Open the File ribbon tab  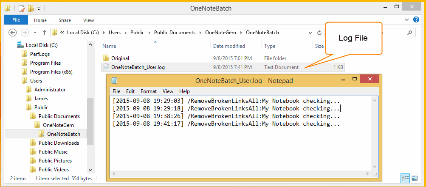pyautogui.click(x=16, y=20)
